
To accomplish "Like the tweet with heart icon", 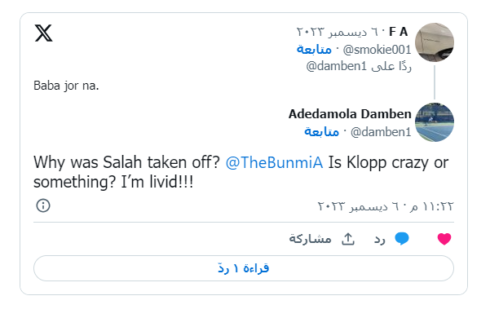I will click(444, 239).
